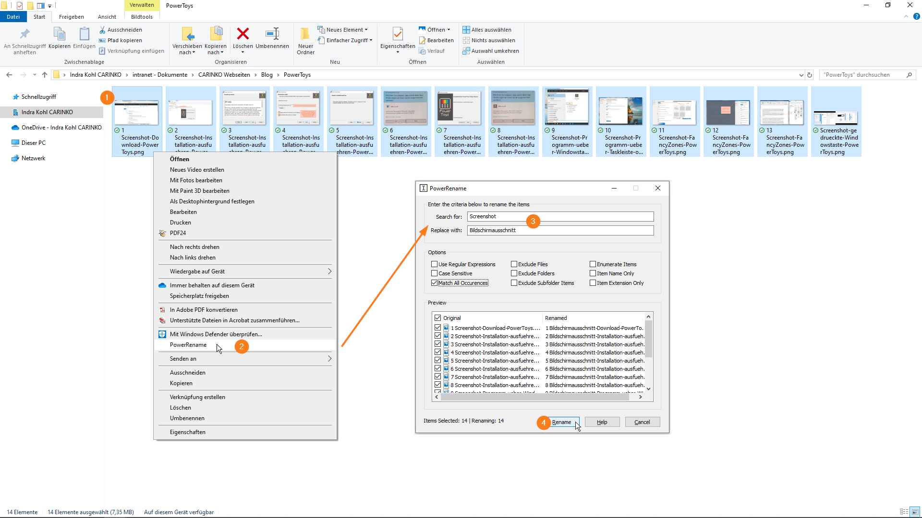Click the Umbenennen ribbon icon
Screen dimensions: 922x518
[272, 34]
